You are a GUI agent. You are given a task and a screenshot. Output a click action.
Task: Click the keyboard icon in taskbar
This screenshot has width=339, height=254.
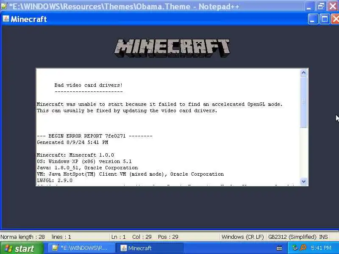click(x=279, y=248)
